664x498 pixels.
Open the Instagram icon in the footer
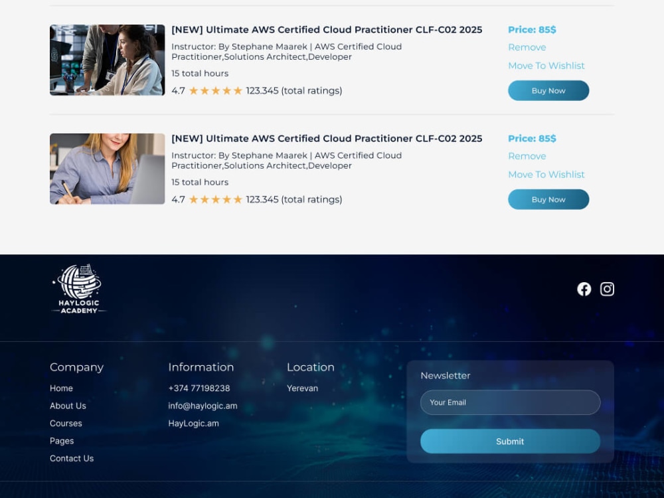[x=607, y=290]
